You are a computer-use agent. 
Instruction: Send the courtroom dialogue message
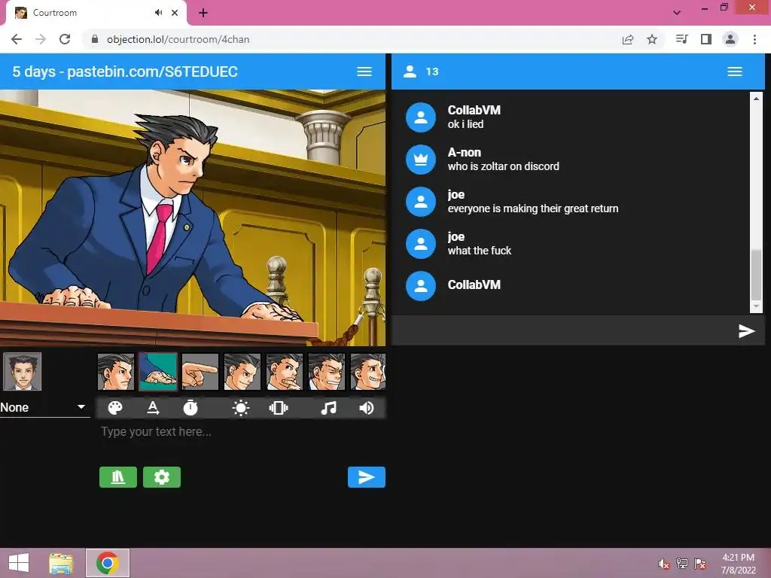(x=367, y=477)
